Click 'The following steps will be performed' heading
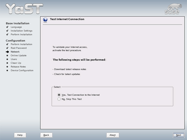The width and height of the screenshot is (187, 140). 79,60
